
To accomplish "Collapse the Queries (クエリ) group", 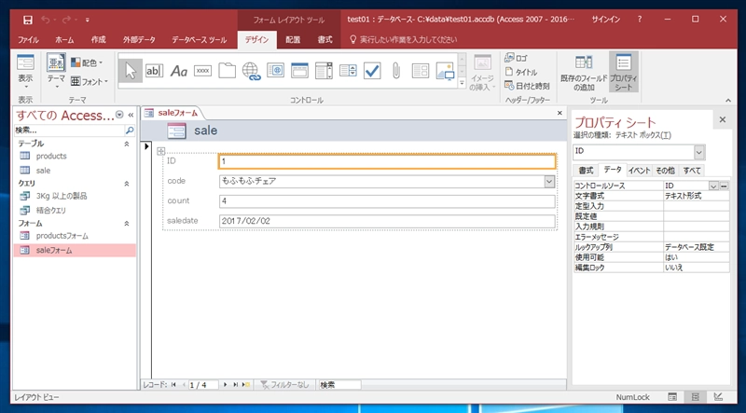I will click(127, 183).
